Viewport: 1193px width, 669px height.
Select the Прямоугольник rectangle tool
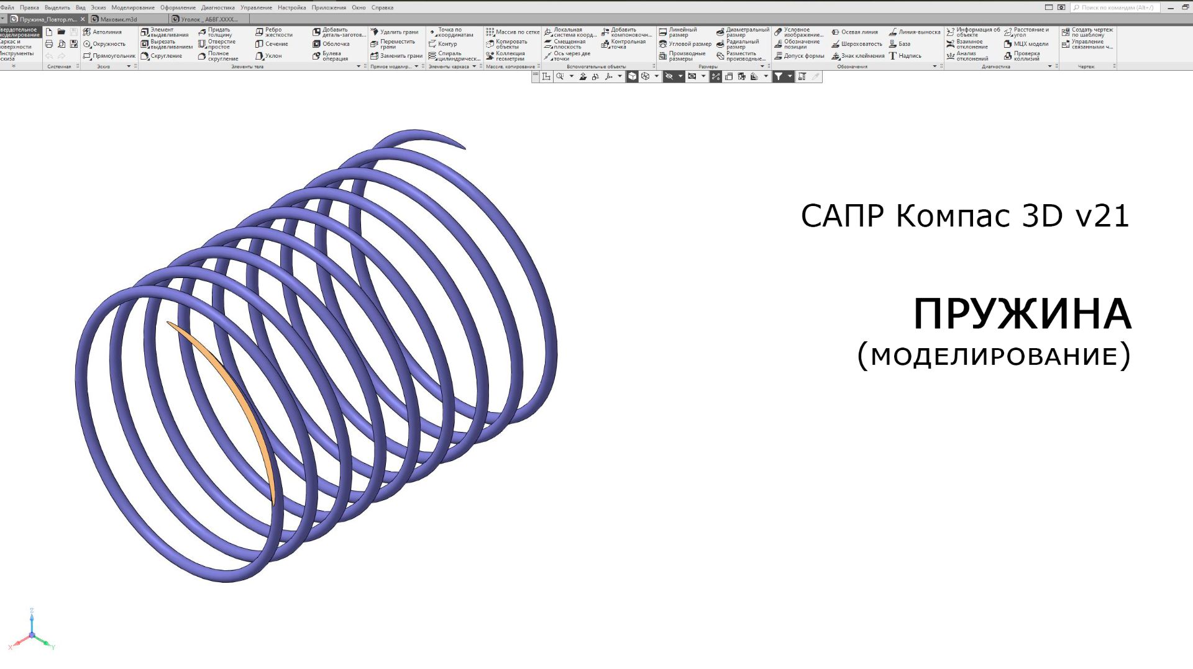pyautogui.click(x=109, y=56)
